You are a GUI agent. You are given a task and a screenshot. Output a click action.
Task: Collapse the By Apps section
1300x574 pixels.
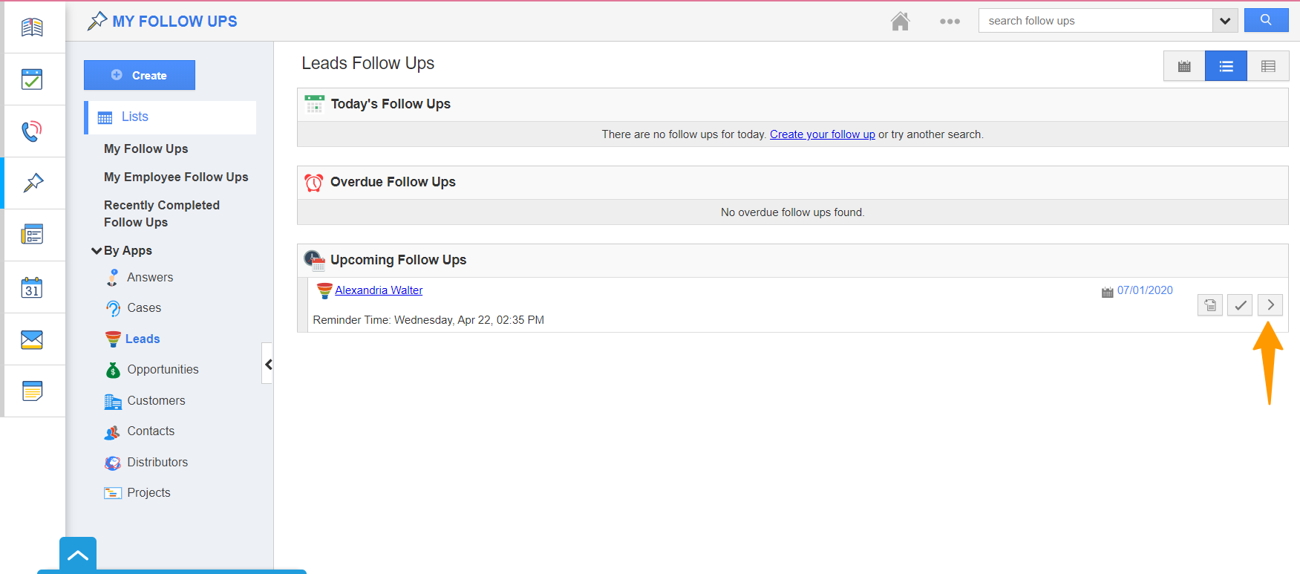97,251
